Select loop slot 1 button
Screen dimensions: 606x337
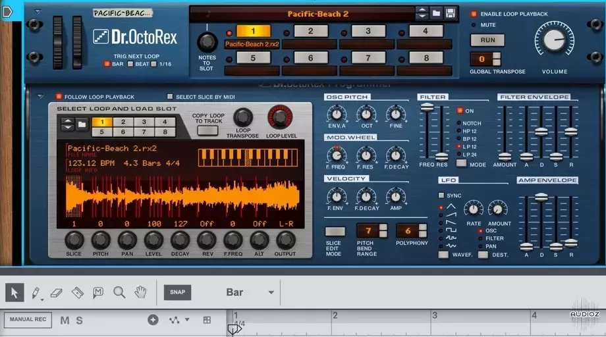point(254,31)
